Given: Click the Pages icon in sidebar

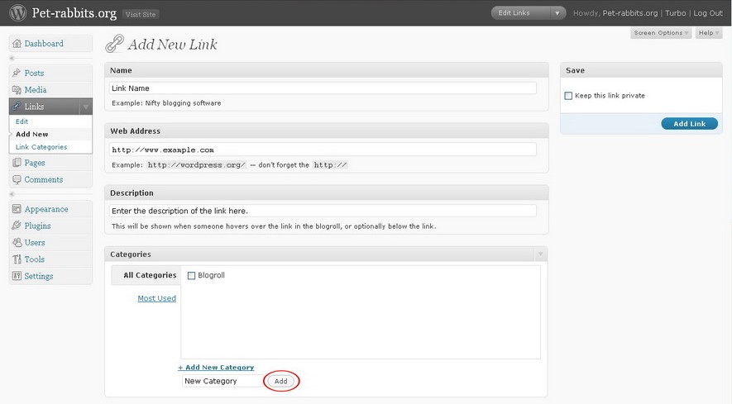Looking at the screenshot, I should pos(17,163).
